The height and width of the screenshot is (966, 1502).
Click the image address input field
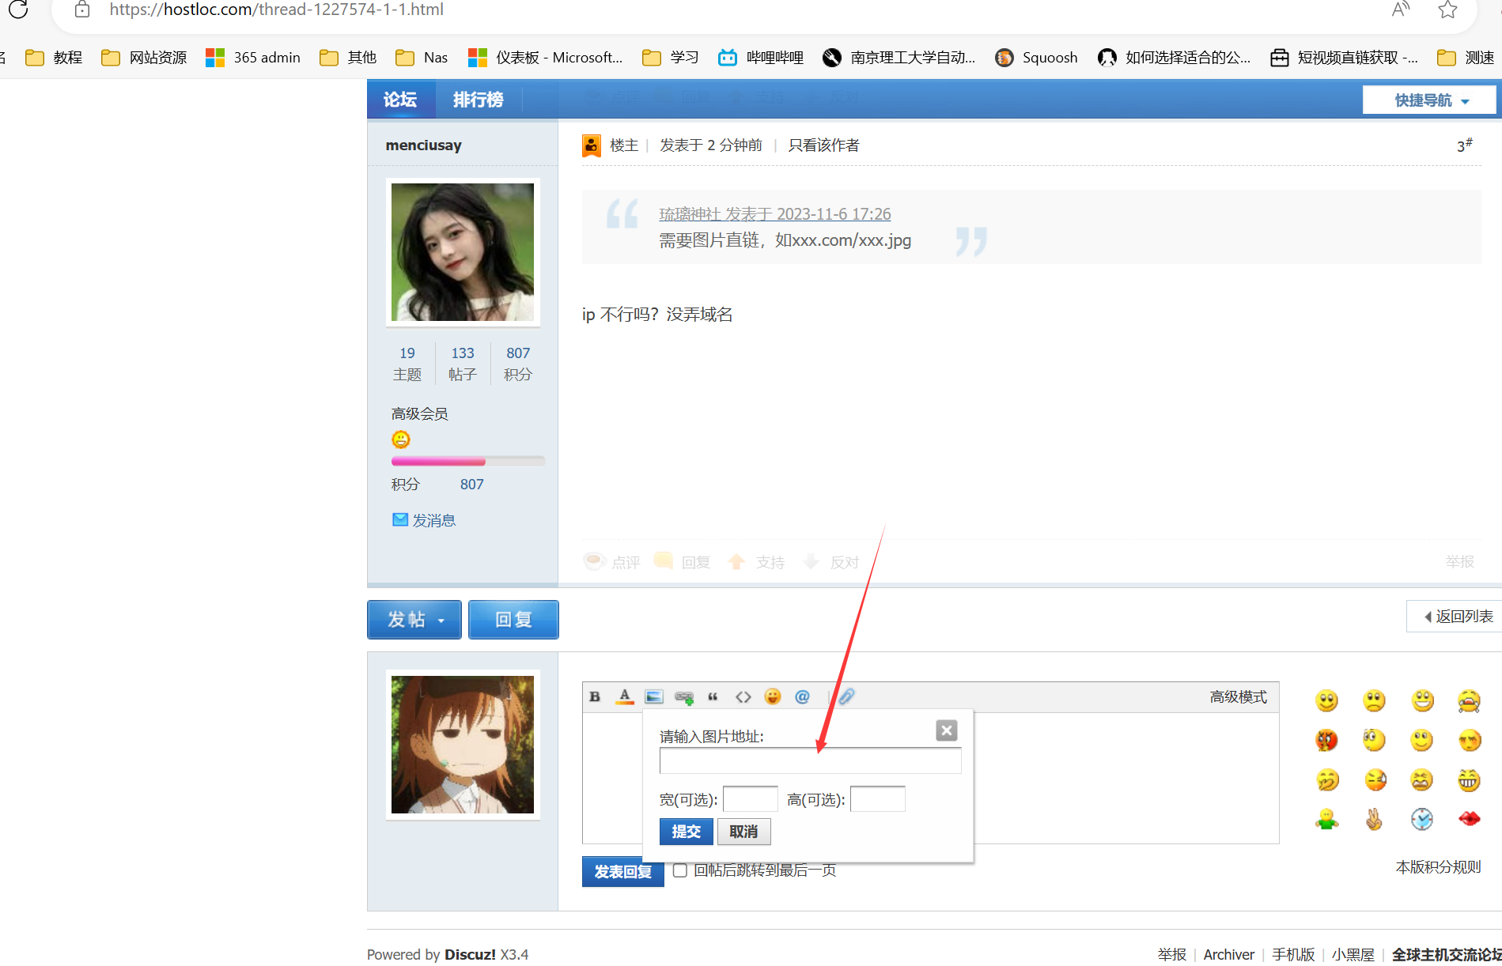point(810,761)
